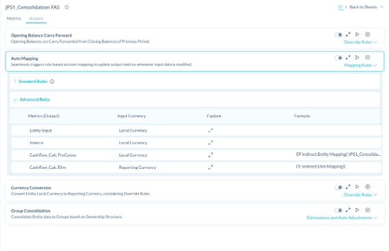Toggle the Currency Conversion switch
Viewport: 389px width, 251px height.
point(338,187)
